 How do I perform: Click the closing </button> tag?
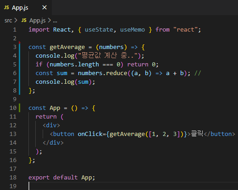(x=219, y=134)
